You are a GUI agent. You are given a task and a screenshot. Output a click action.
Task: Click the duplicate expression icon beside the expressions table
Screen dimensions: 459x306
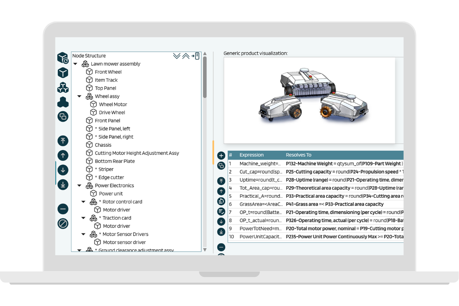point(221,165)
